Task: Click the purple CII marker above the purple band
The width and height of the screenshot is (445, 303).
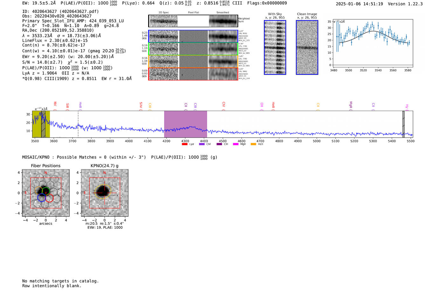Action: 186,105
